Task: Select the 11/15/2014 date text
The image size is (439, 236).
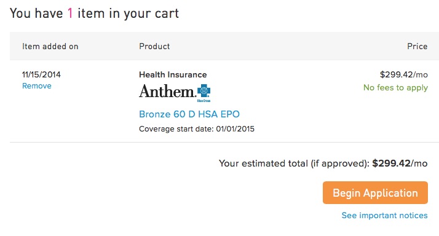Action: pos(41,74)
